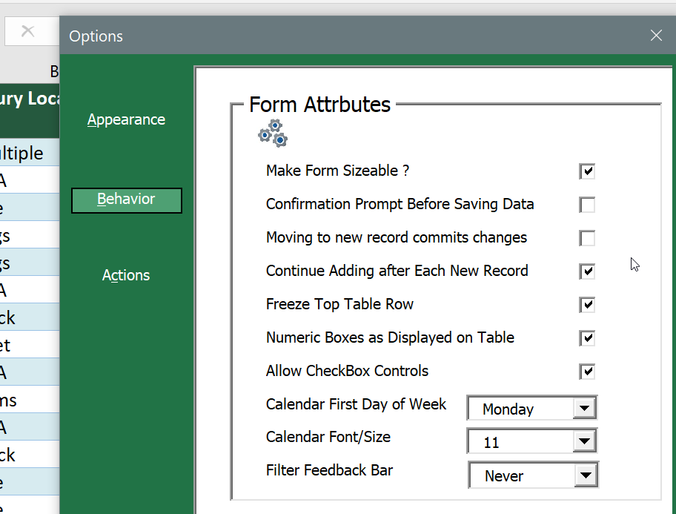Disable the Make Form Sizeable checkbox
The width and height of the screenshot is (676, 514).
(587, 171)
